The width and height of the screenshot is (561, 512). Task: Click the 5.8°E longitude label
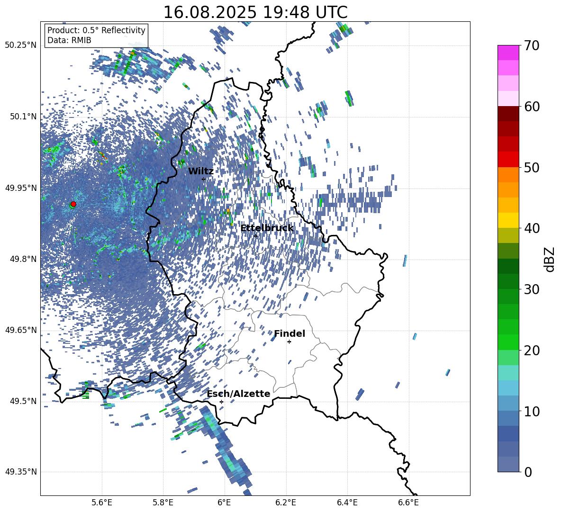(x=163, y=503)
